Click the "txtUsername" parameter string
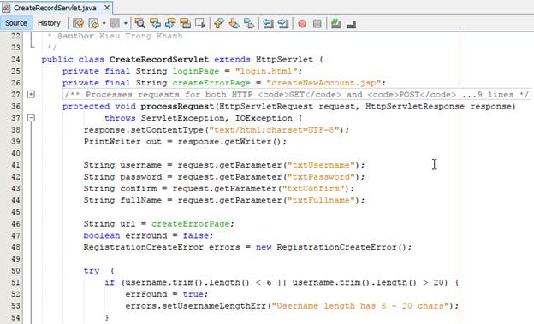The image size is (534, 324). [x=321, y=165]
